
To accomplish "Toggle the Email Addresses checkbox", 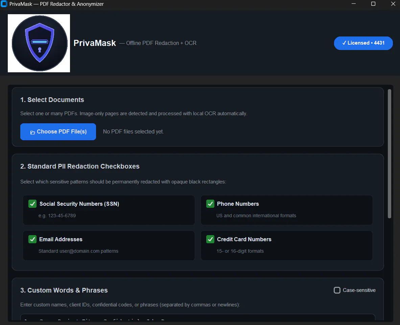I will click(32, 239).
